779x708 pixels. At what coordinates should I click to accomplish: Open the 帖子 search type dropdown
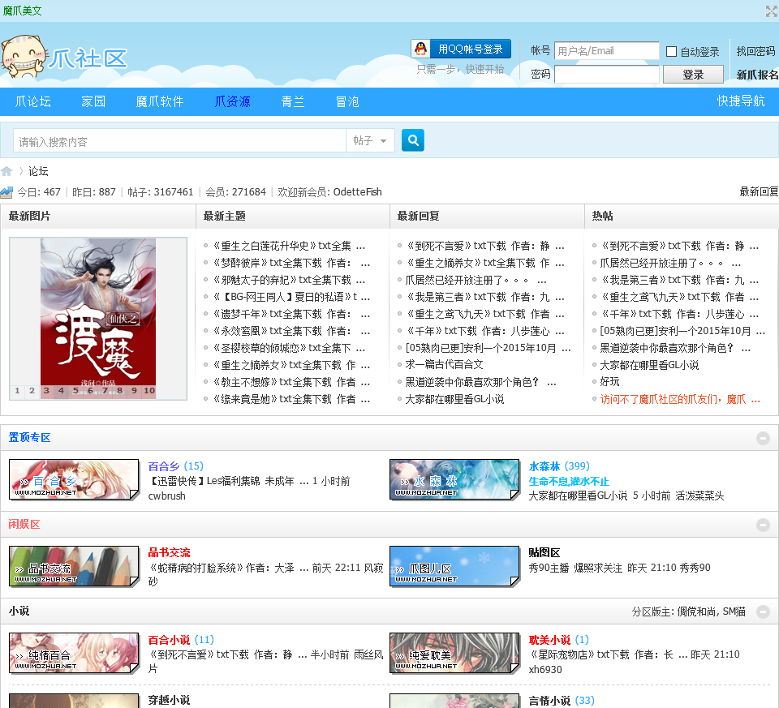370,141
